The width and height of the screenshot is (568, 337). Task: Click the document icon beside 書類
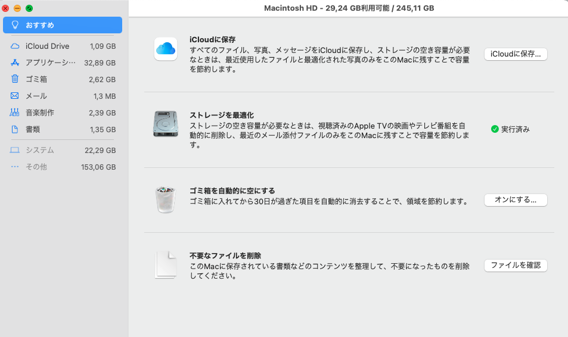coord(15,129)
